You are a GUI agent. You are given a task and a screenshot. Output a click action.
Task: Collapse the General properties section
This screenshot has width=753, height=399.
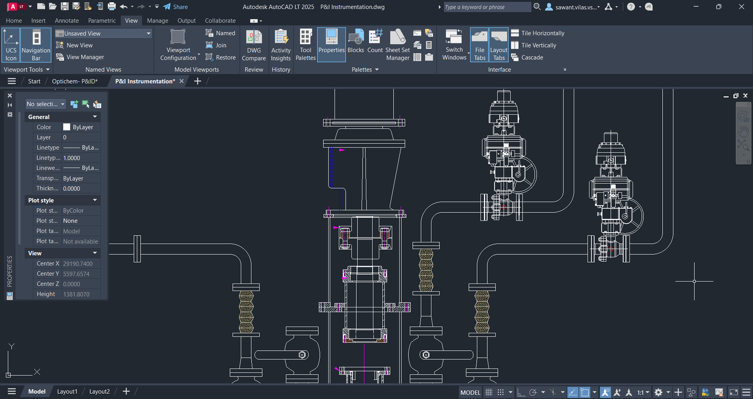95,117
